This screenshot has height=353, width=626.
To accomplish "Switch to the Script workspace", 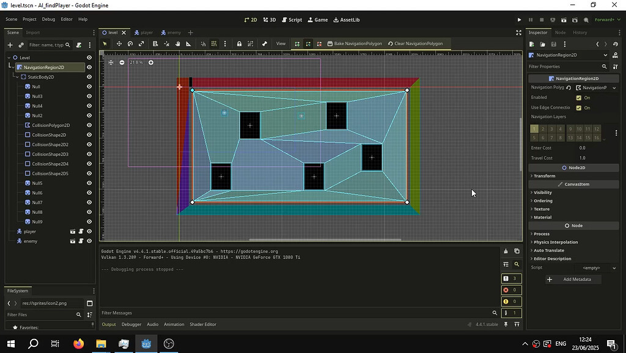I will [292, 20].
